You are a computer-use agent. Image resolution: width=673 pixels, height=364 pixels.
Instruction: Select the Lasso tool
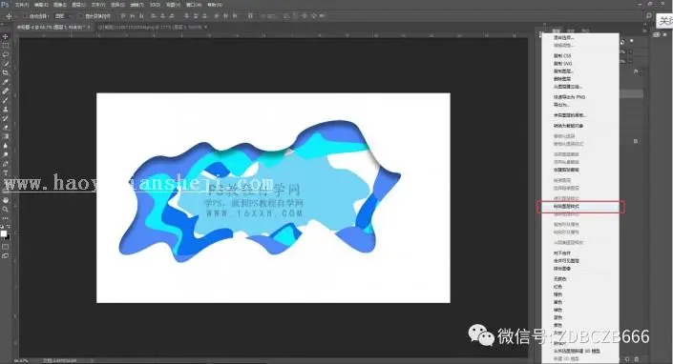(5, 55)
